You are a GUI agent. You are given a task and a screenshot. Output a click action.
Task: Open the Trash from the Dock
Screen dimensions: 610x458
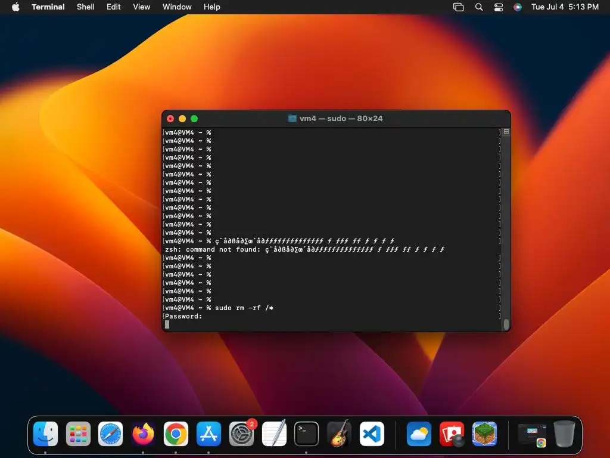pos(564,434)
